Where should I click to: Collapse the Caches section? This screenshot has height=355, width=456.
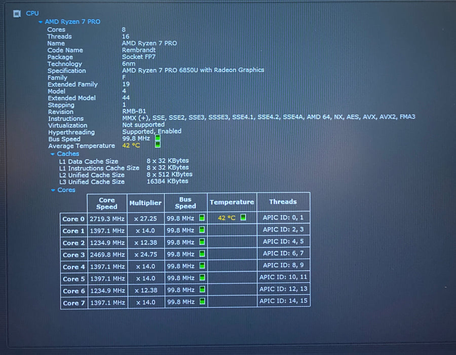click(53, 154)
